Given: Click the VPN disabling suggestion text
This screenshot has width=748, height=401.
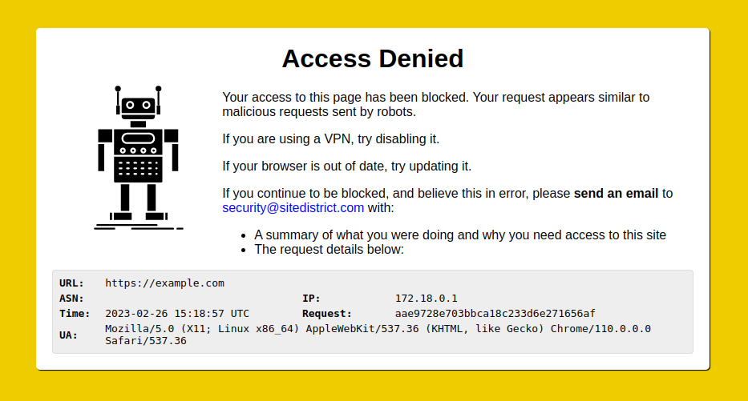Looking at the screenshot, I should click(330, 139).
